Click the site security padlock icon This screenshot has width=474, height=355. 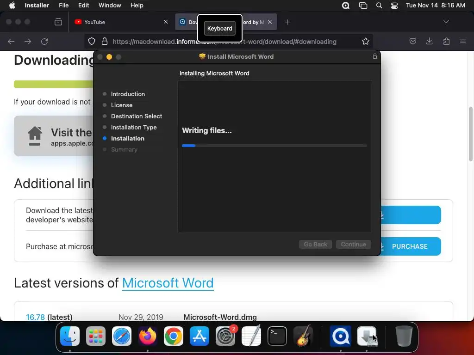click(105, 41)
